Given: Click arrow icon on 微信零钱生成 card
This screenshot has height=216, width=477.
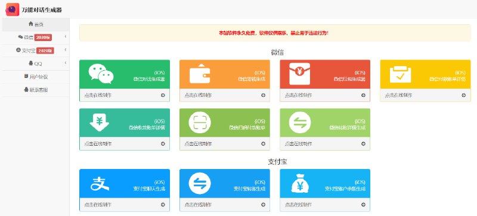Looking at the screenshot, I should 263,95.
